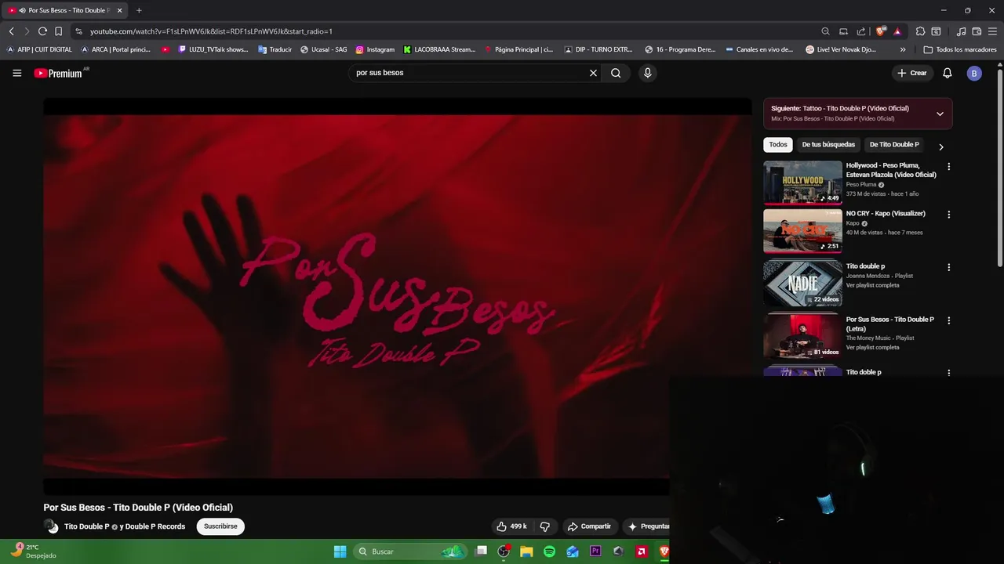Select the Todos filter chip
The height and width of the screenshot is (564, 1004).
778,145
